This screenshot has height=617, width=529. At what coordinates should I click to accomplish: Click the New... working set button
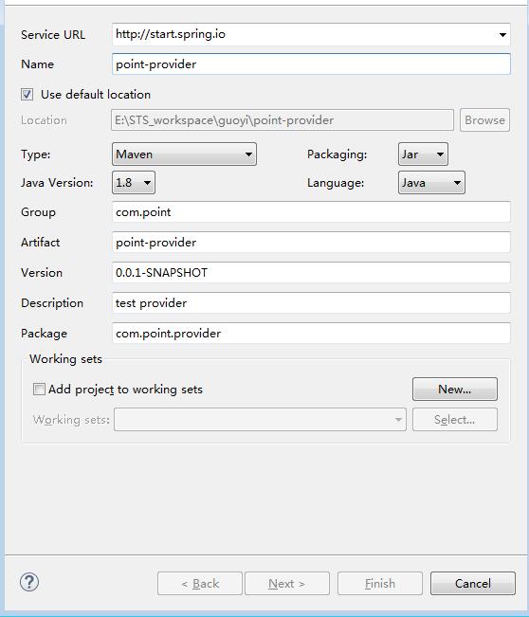click(455, 390)
